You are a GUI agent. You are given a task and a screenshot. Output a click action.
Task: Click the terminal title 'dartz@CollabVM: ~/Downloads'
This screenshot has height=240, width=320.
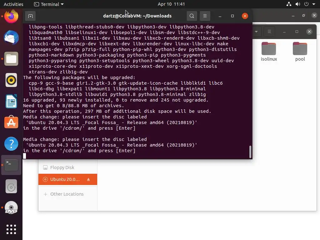137,16
